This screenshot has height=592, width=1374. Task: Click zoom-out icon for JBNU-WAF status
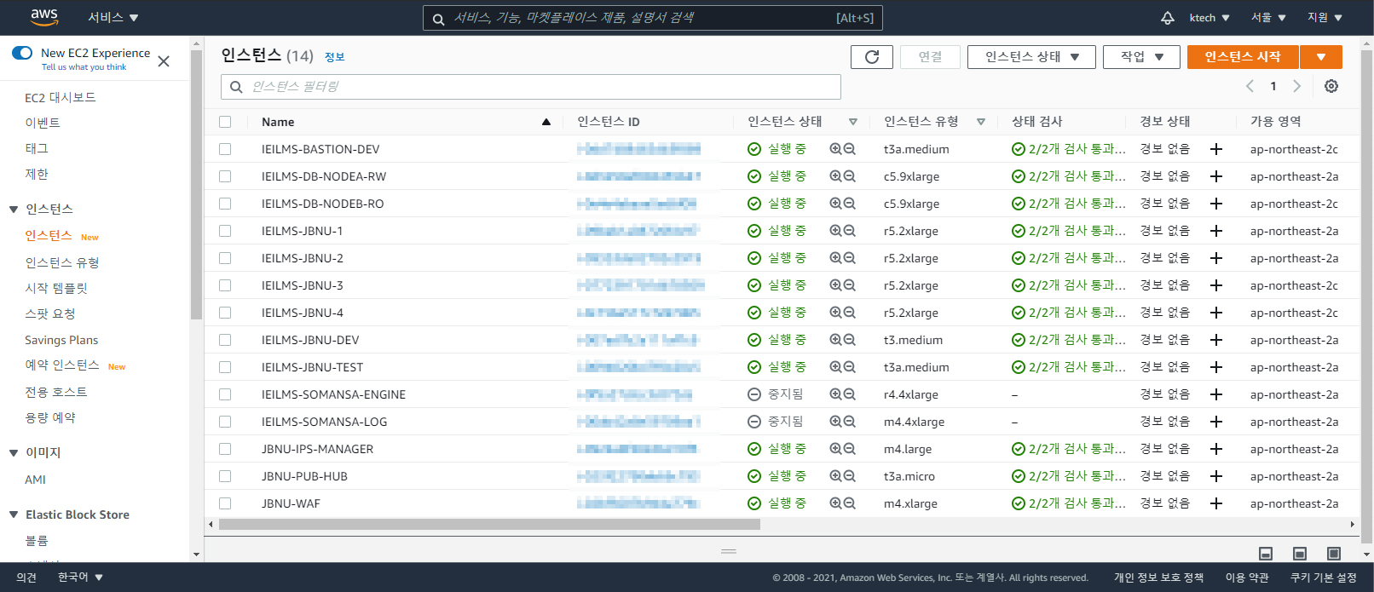(849, 503)
